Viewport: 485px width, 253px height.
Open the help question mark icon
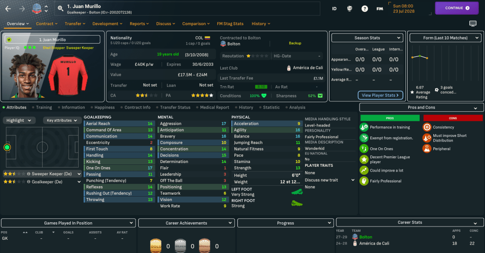click(x=365, y=9)
